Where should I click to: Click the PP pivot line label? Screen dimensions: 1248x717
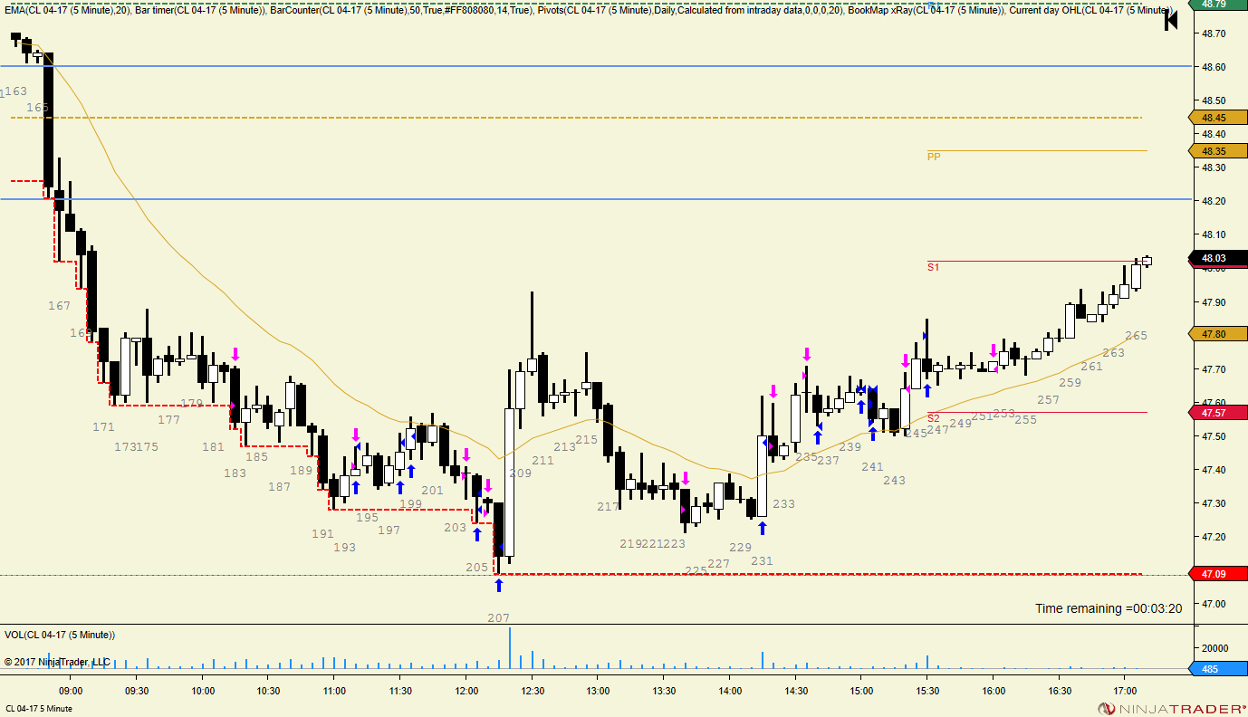pos(934,157)
